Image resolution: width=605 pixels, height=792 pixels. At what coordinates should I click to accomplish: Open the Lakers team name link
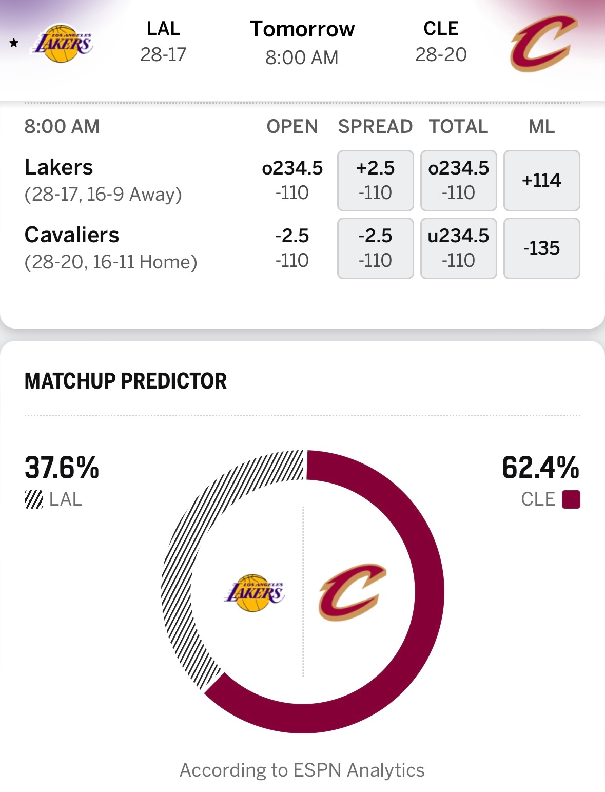[59, 167]
